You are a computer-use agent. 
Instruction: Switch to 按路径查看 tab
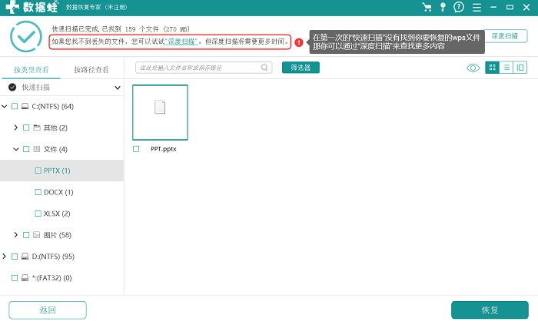tap(91, 70)
